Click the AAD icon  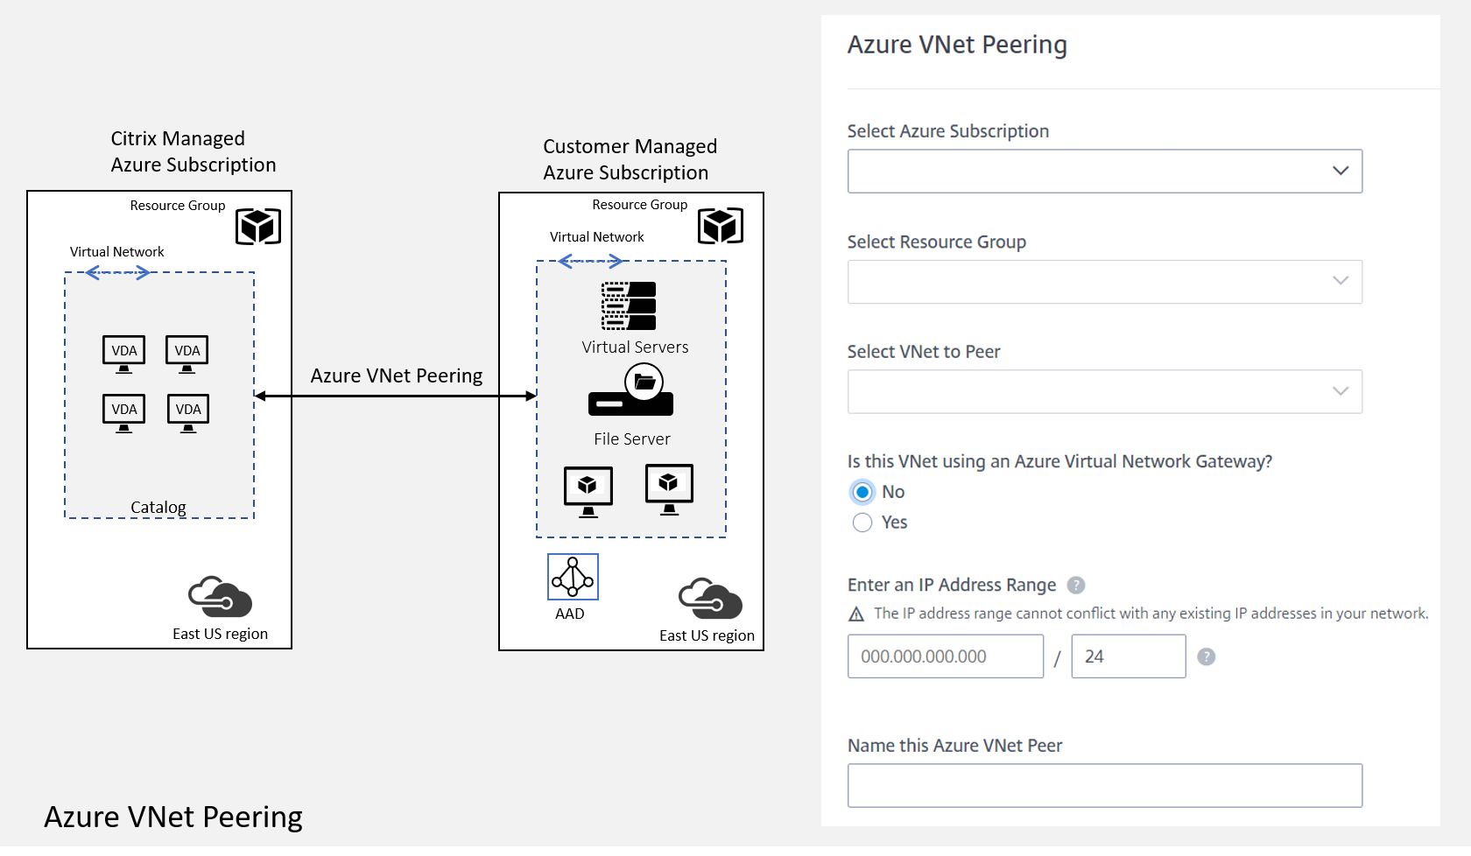[x=573, y=577]
